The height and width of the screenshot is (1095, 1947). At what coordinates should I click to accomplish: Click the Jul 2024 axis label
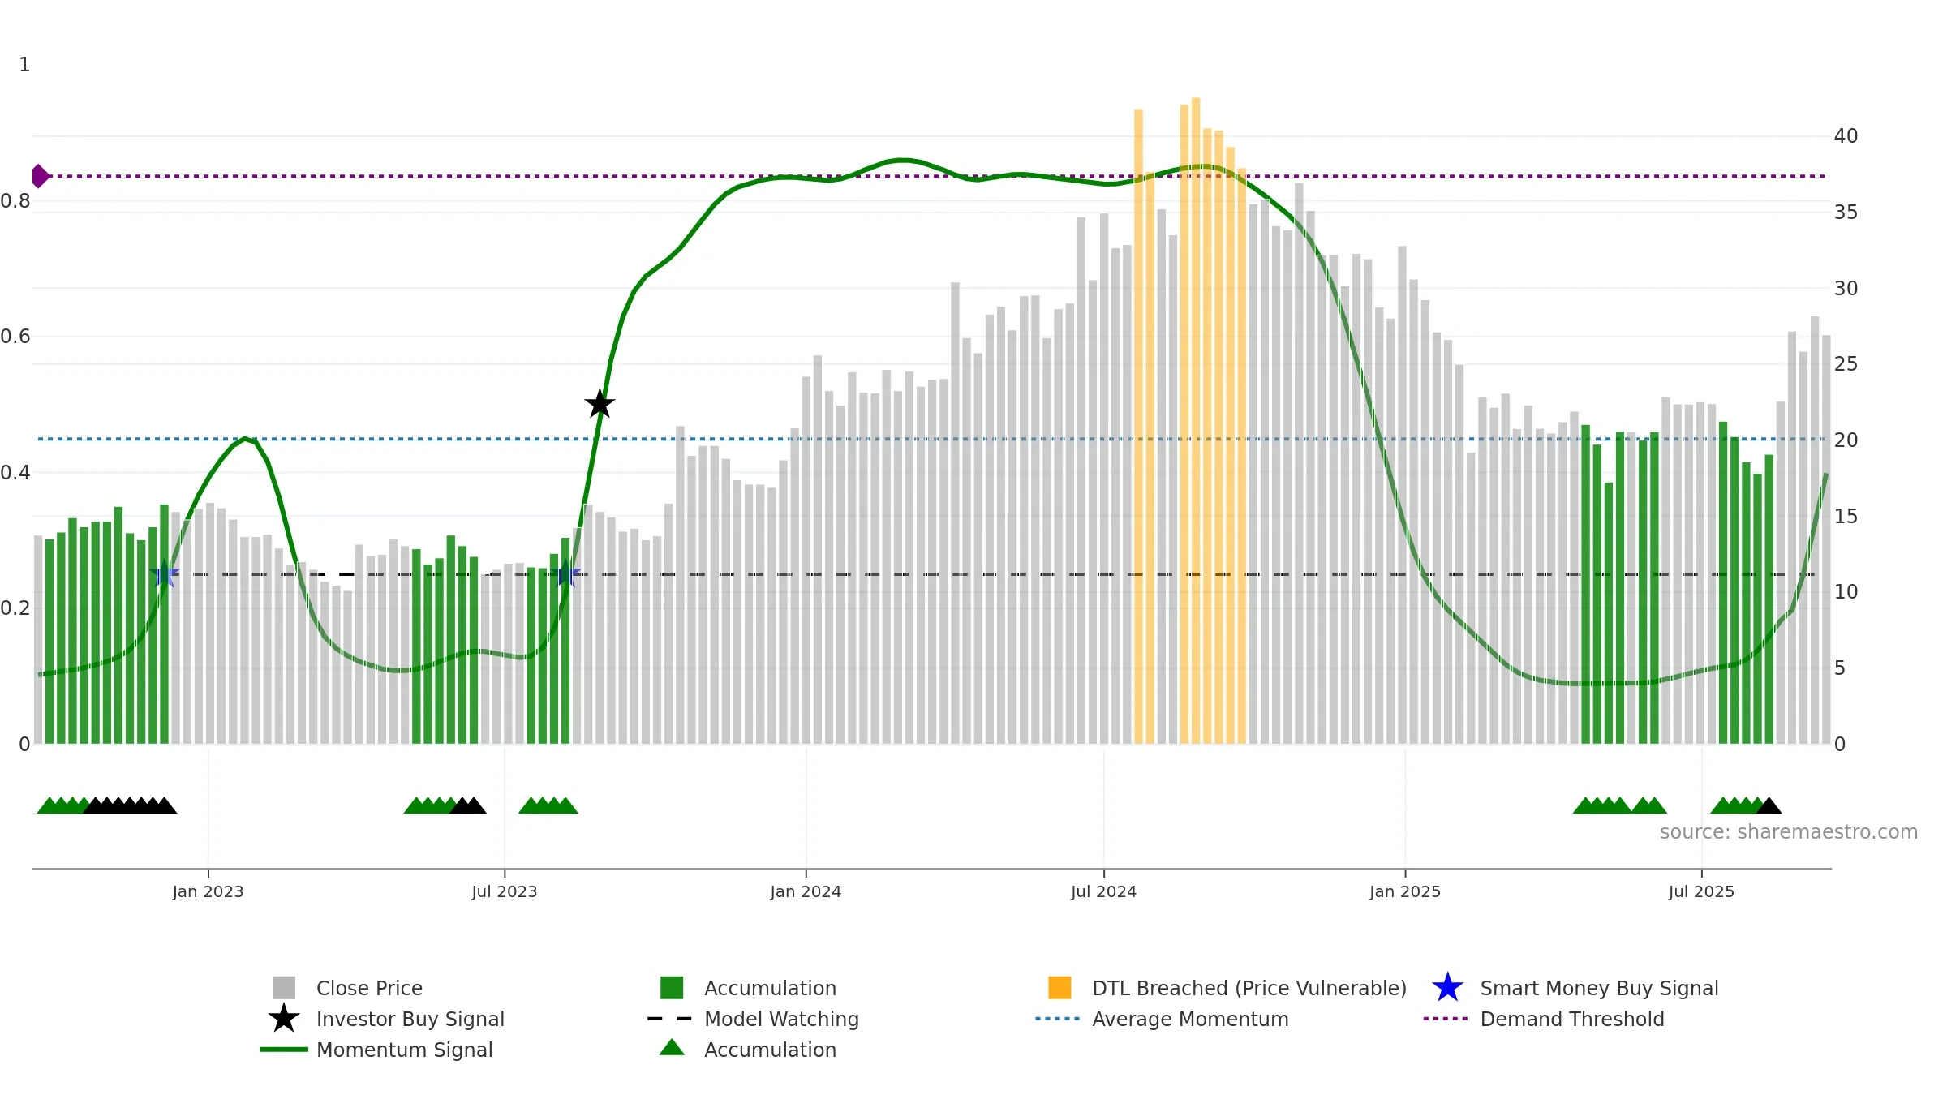coord(1103,892)
